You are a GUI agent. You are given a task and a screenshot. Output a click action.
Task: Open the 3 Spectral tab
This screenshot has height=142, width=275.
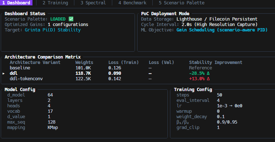[93, 3]
